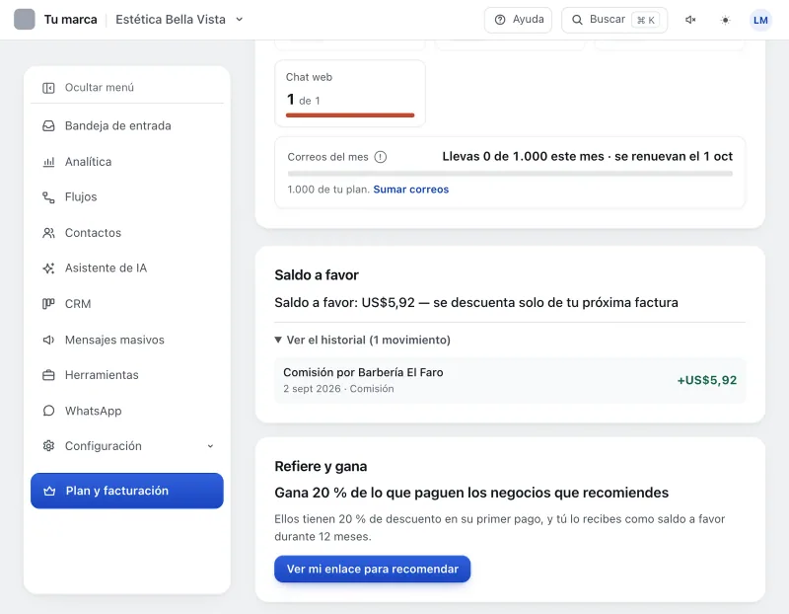Click the info icon beside Correos del mes
Viewport: 789px width, 614px height.
point(381,157)
